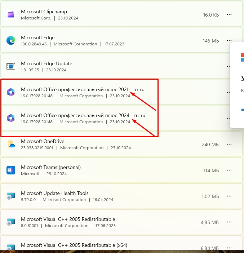Click the Microsoft Edge logo icon
Screen dimensions: 244x253
[x=11, y=40]
